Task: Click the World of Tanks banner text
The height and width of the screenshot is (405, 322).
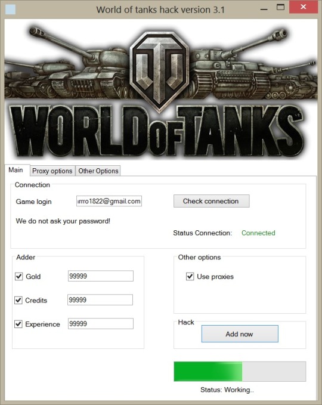Action: click(157, 131)
